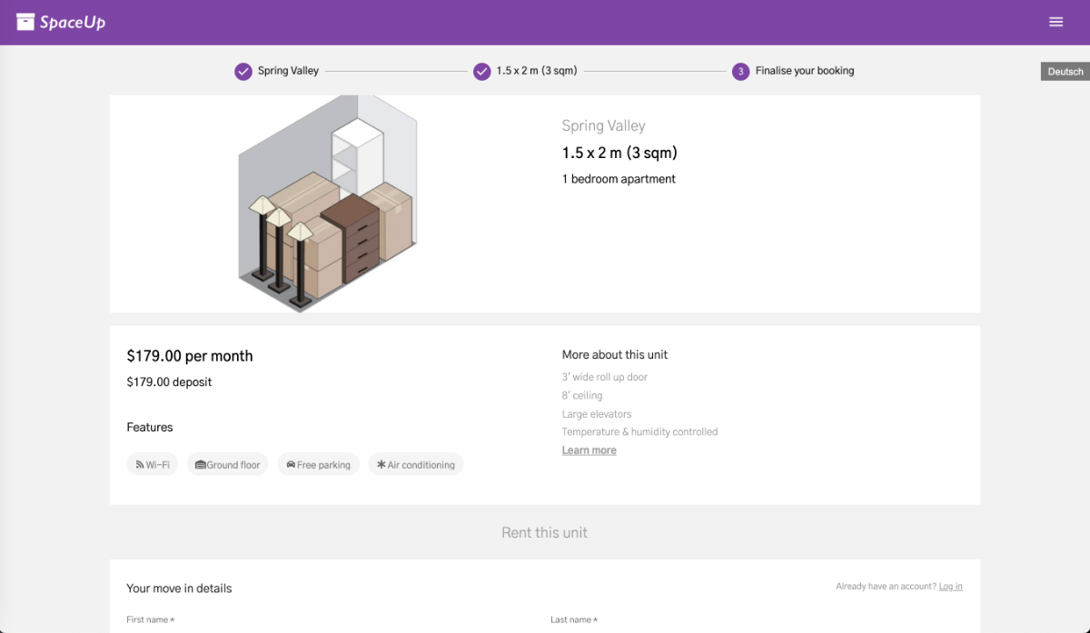Click the Wi-Fi signal icon

tap(140, 464)
